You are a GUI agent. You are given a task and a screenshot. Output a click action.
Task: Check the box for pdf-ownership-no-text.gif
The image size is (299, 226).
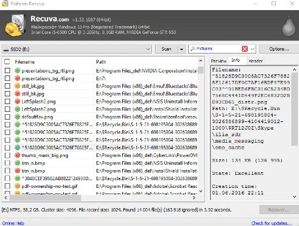7,186
